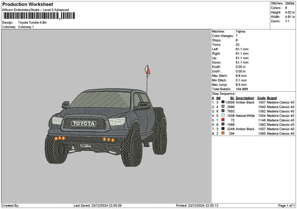Click the Width value 4.81 in

tap(290, 17)
